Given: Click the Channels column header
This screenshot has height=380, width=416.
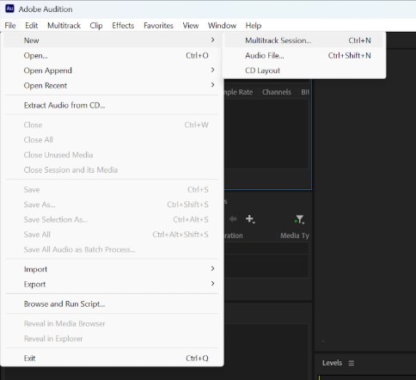Looking at the screenshot, I should [277, 92].
